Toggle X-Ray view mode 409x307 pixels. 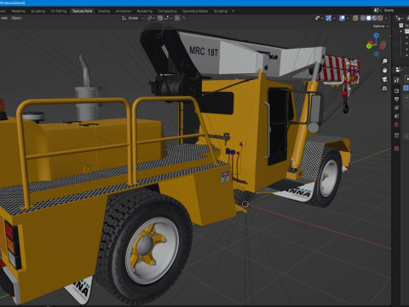(355, 18)
